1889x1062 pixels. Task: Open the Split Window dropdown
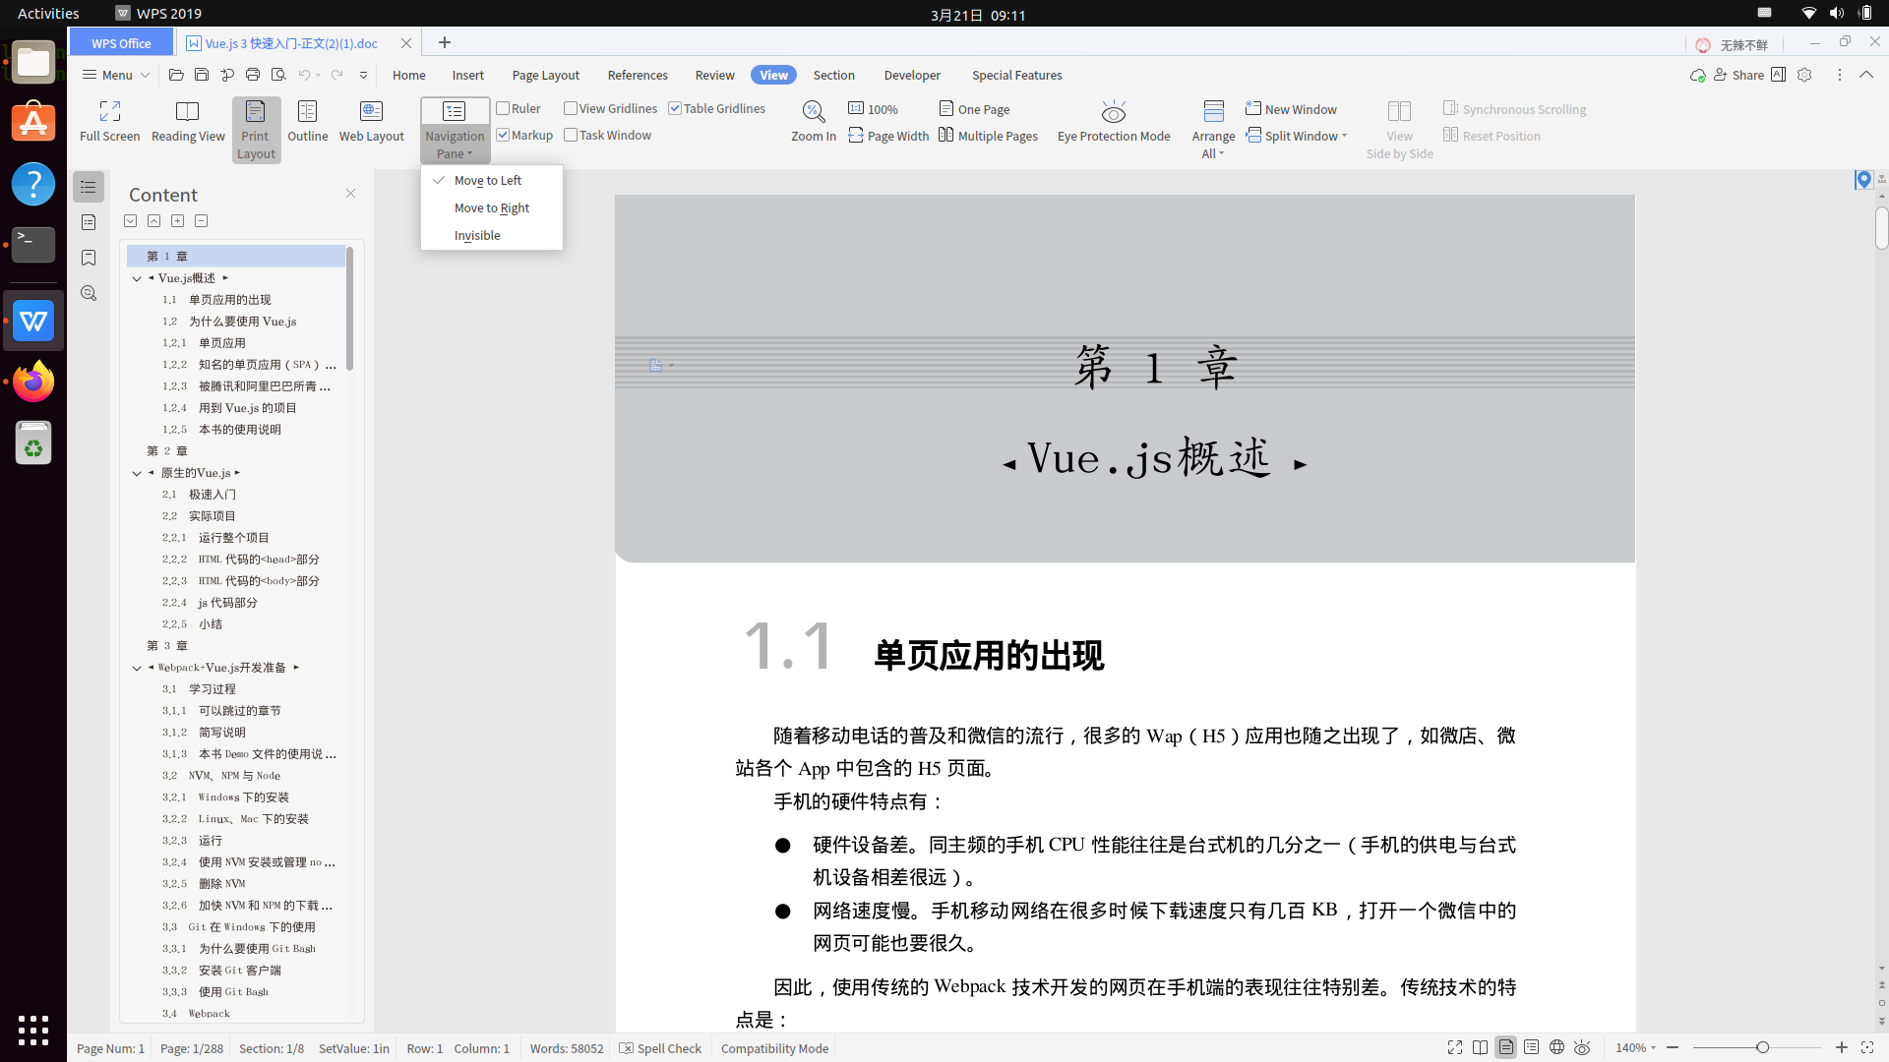pyautogui.click(x=1344, y=137)
